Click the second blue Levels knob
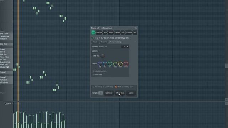Viewport: 228px width, 128px height. [x=105, y=64]
